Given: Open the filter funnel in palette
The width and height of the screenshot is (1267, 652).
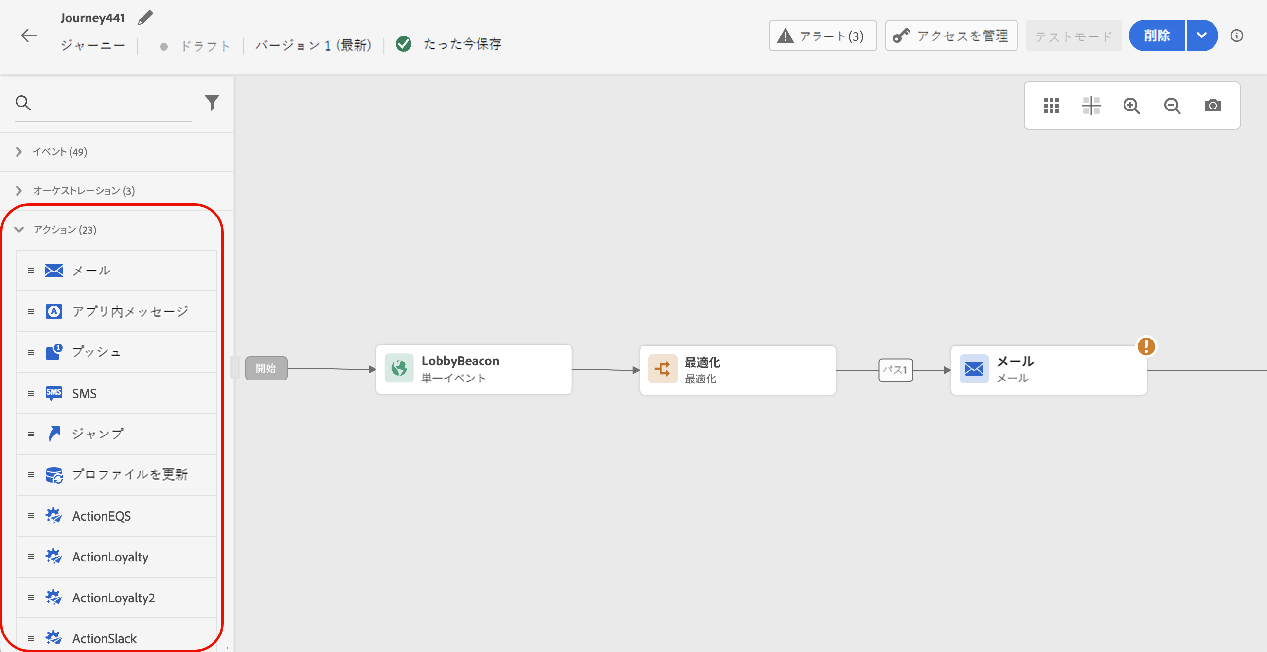Looking at the screenshot, I should click(x=212, y=102).
